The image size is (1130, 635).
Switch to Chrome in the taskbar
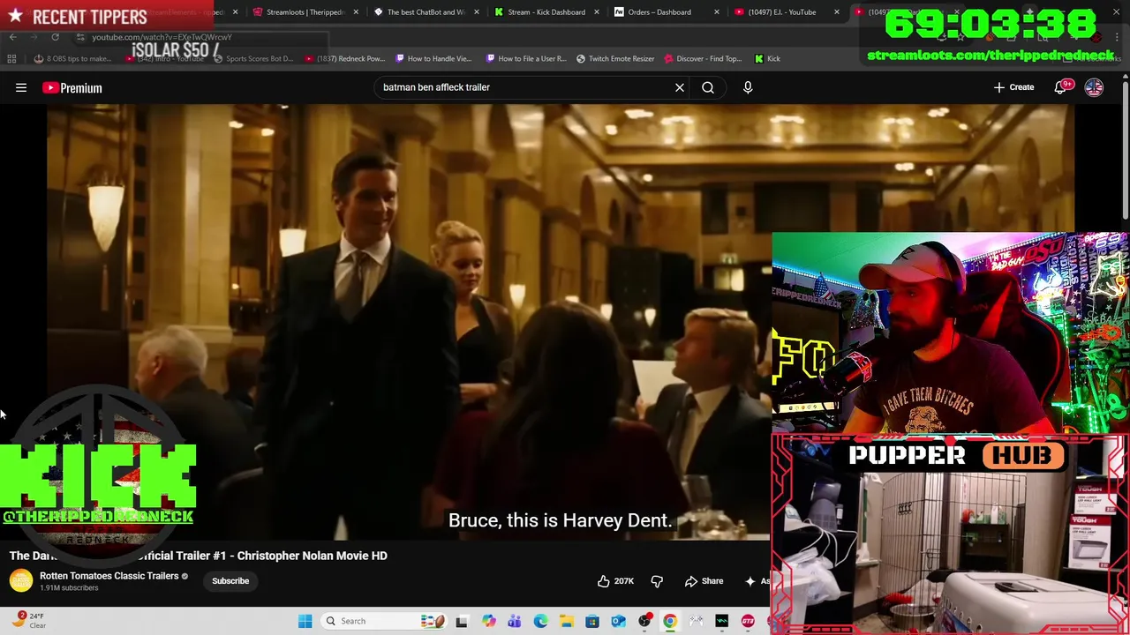(670, 621)
